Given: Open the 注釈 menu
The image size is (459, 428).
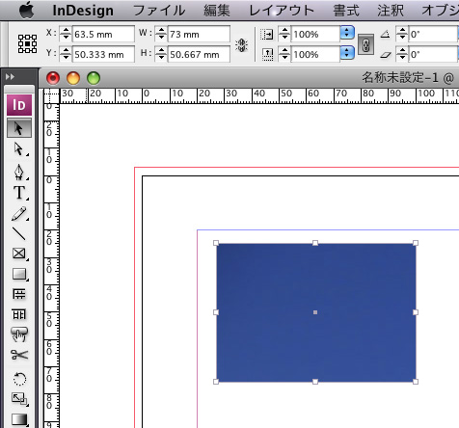Looking at the screenshot, I should (x=391, y=11).
